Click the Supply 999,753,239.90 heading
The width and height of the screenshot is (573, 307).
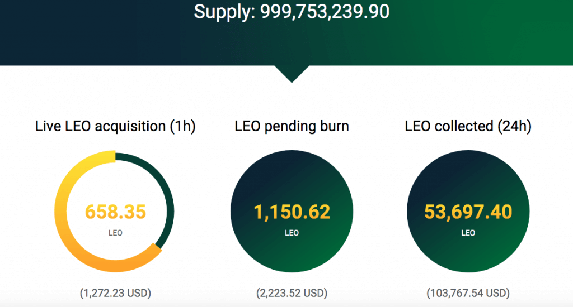point(291,12)
